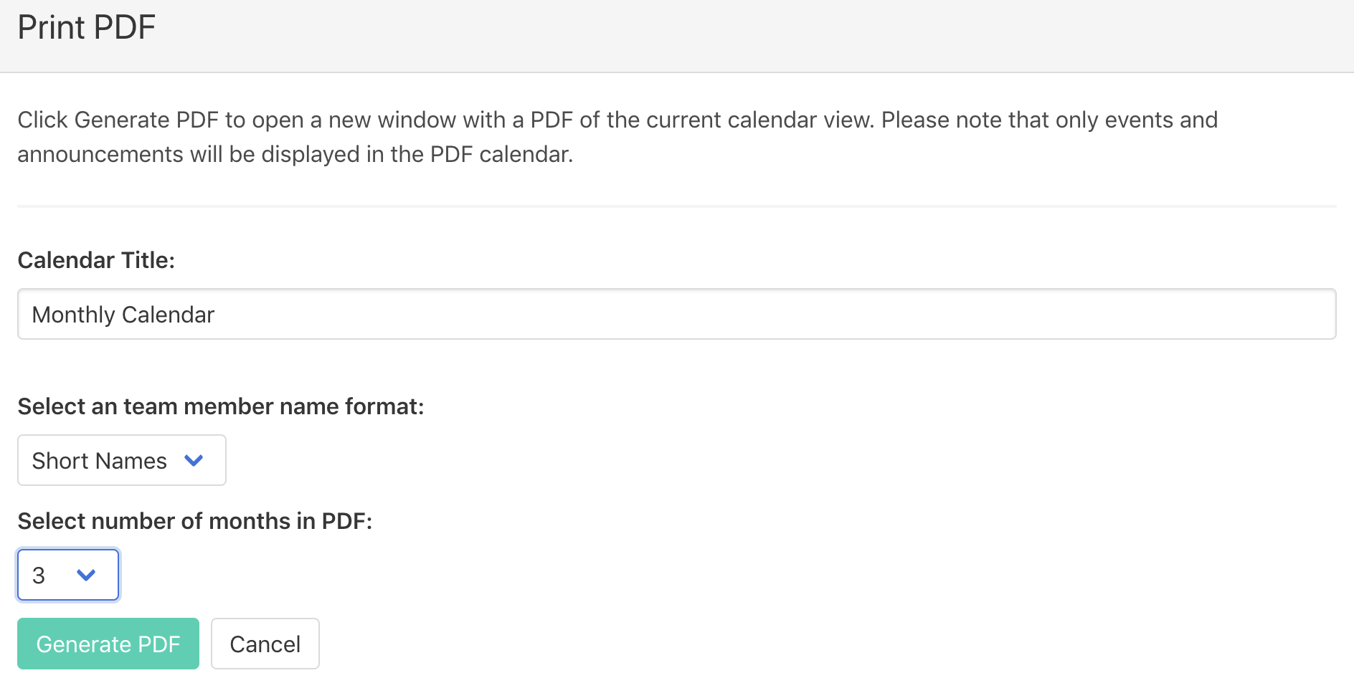Click the chevron arrow next to 3
Viewport: 1354px width, 678px height.
coord(86,575)
